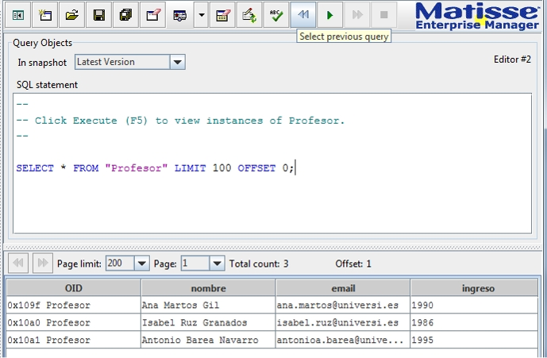This screenshot has height=358, width=547.
Task: Open the toolbar dropdown arrow
Action: (202, 15)
